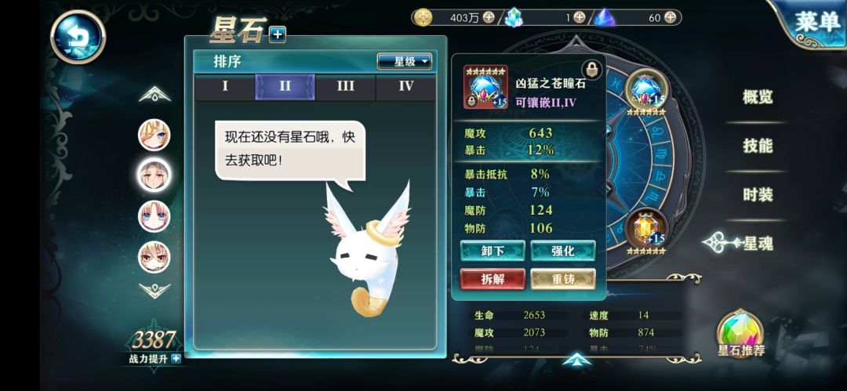Select the first blonde character portrait

point(154,135)
